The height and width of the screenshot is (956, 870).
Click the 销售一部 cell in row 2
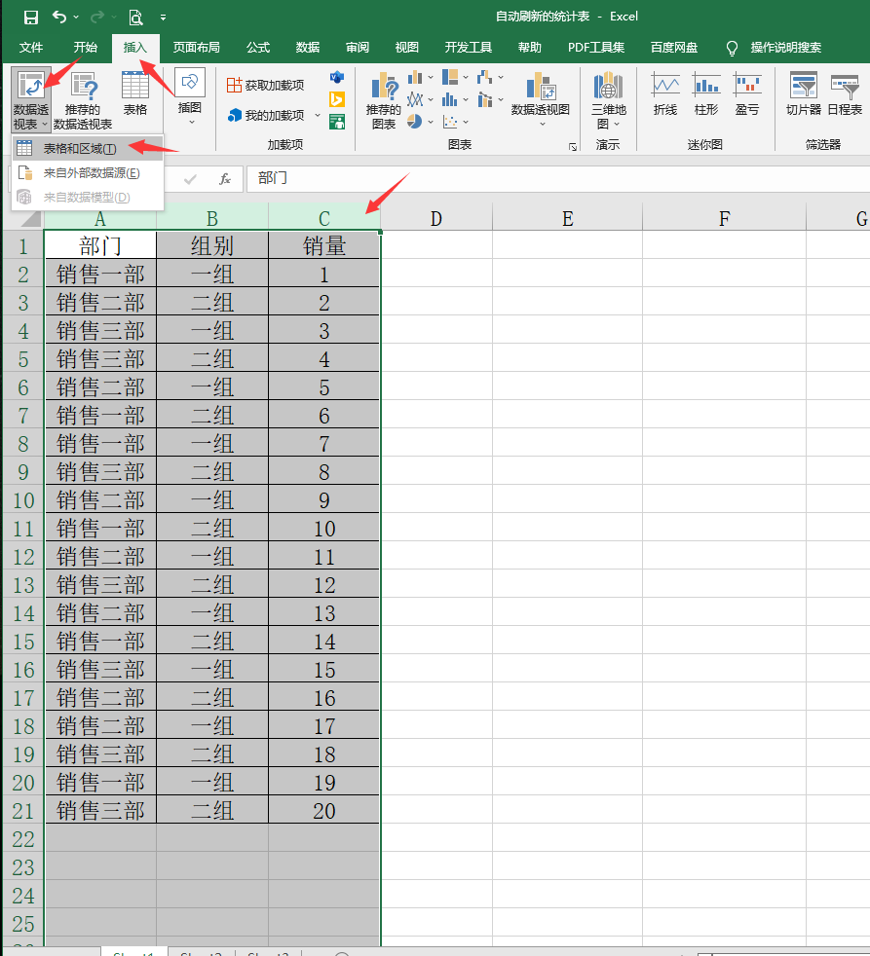coord(100,275)
